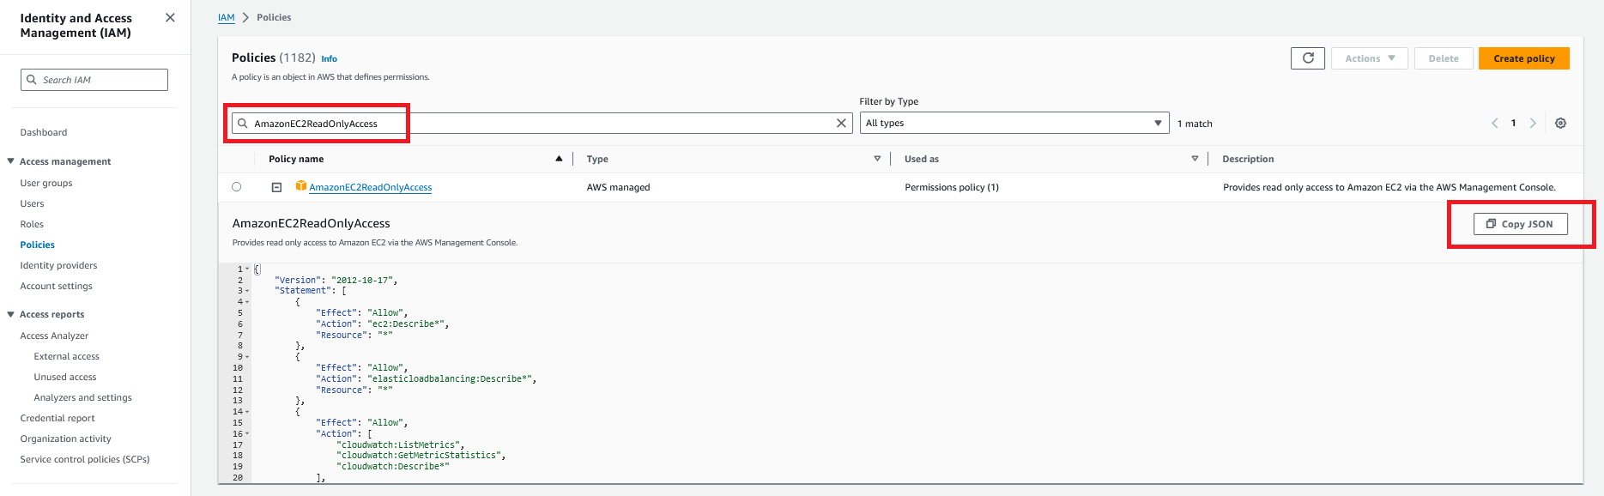
Task: Open User groups in the sidebar
Action: (x=46, y=183)
